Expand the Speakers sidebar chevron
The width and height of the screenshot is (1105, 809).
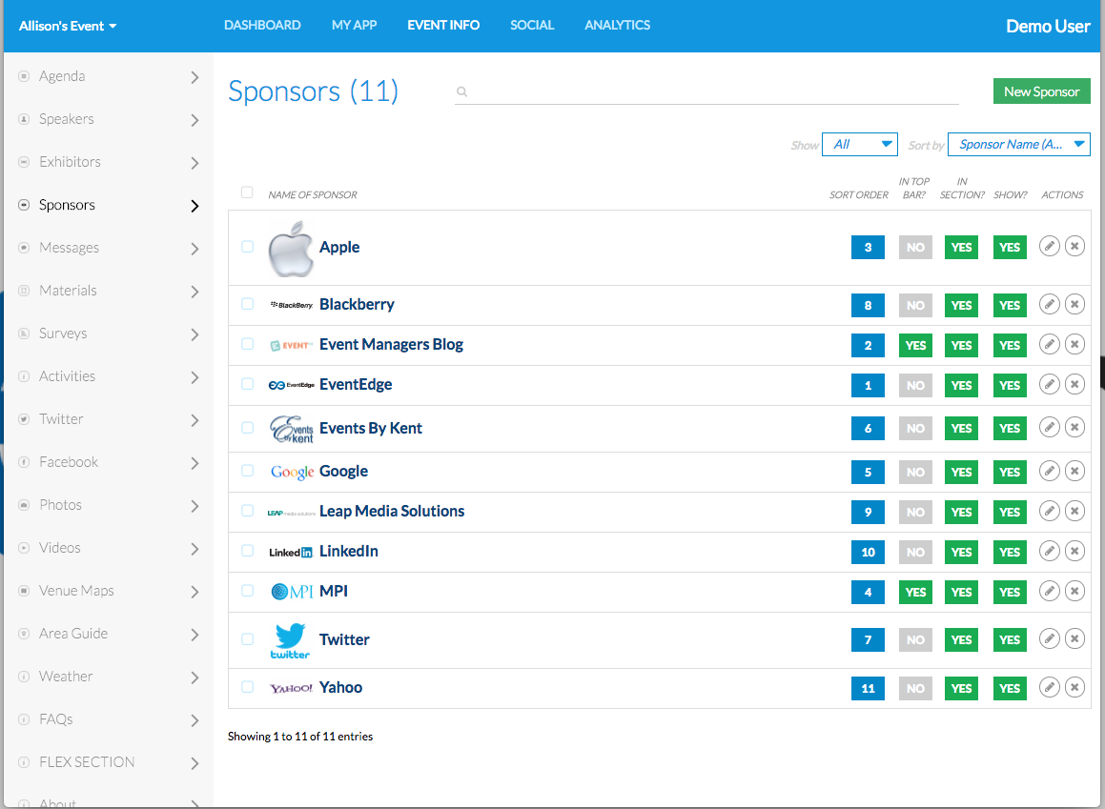coord(195,120)
